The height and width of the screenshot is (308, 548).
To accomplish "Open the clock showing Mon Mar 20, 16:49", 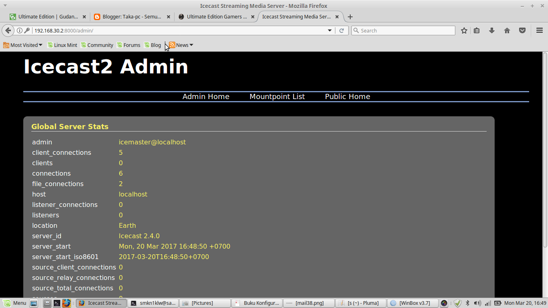I will click(x=525, y=303).
